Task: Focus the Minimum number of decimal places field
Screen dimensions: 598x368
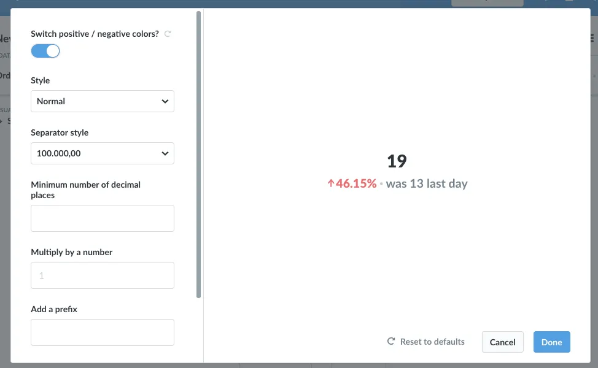Action: [102, 218]
